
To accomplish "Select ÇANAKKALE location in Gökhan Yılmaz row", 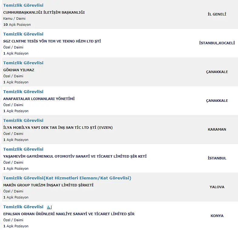I will pyautogui.click(x=217, y=72).
